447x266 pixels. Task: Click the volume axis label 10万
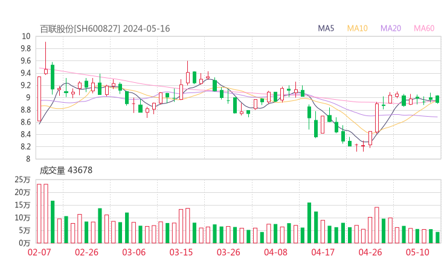pos(22,218)
